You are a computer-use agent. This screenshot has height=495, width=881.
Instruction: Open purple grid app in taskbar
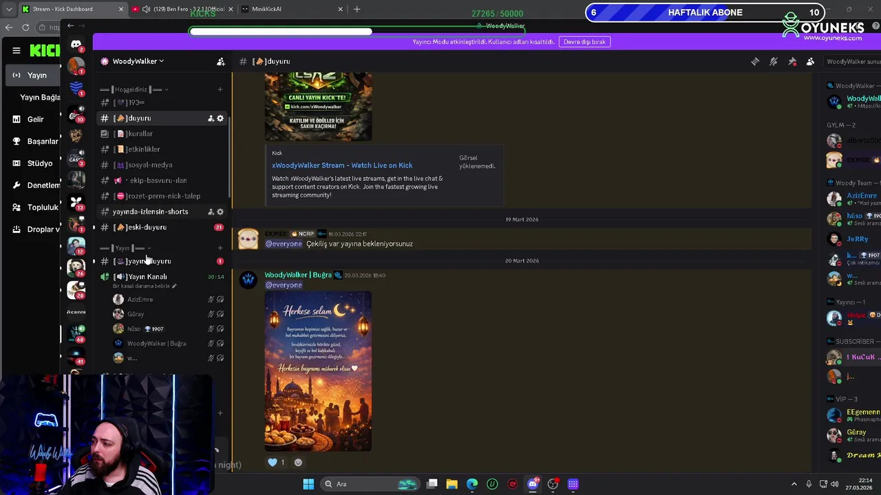(573, 484)
